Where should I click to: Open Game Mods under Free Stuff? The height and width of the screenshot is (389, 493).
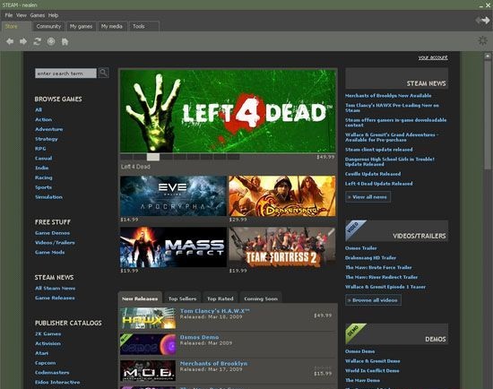(x=50, y=252)
